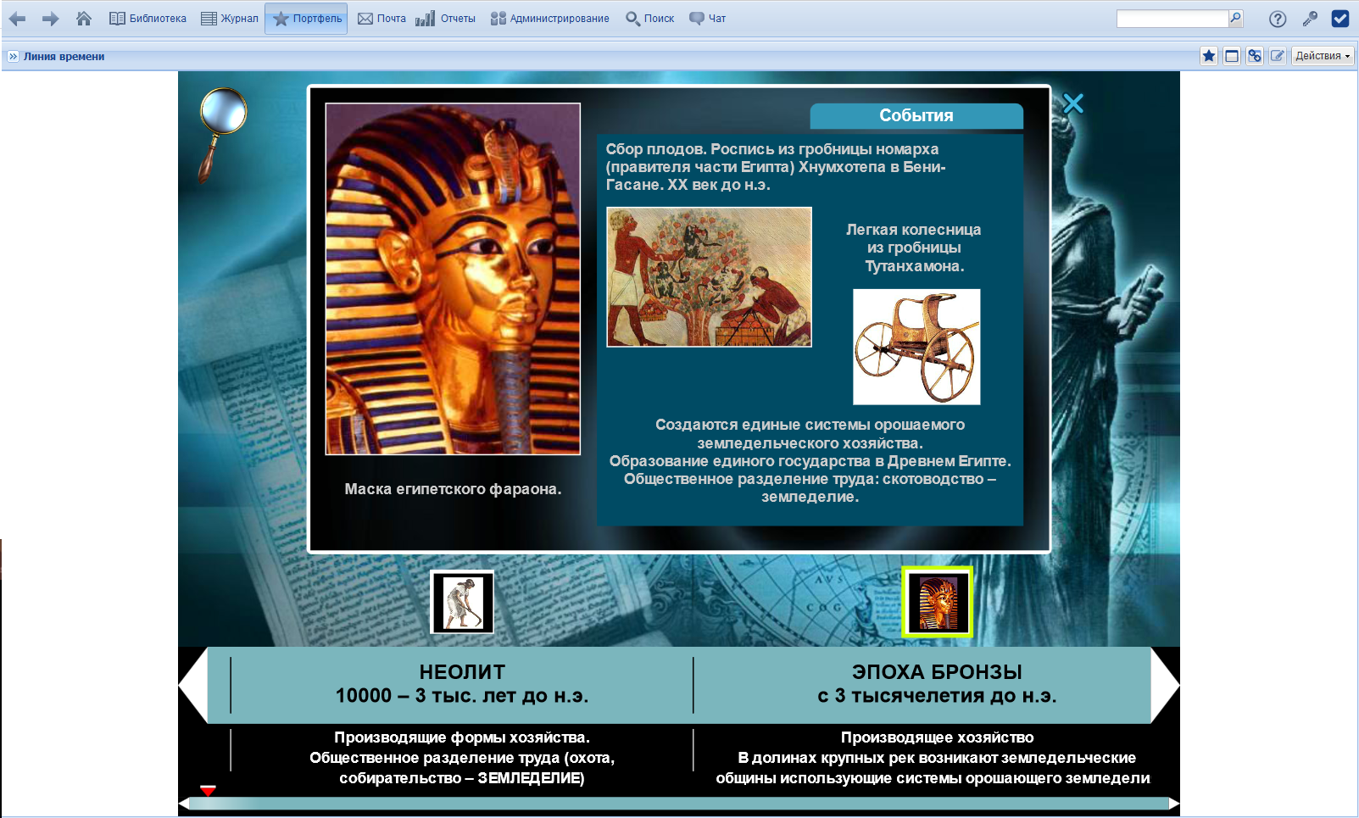
Task: Click the key icon in top bar
Action: [x=1310, y=19]
